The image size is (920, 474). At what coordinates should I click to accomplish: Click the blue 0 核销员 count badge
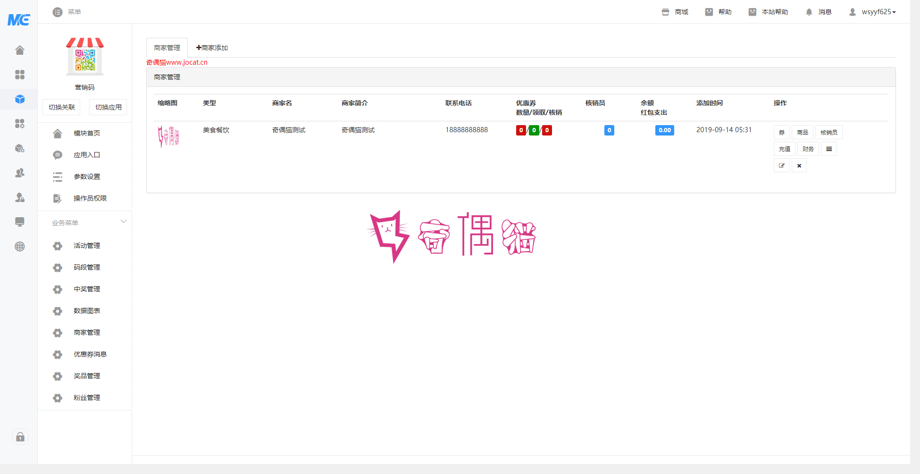pos(609,130)
